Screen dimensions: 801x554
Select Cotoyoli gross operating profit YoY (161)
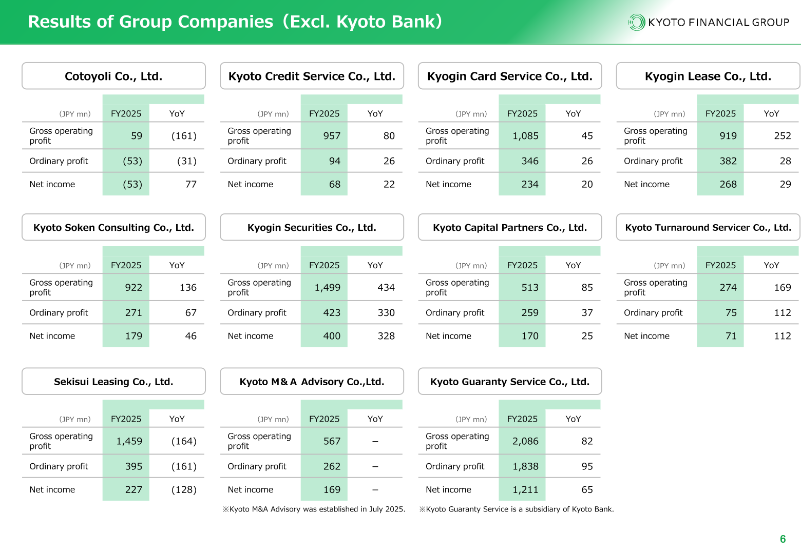[x=184, y=136]
